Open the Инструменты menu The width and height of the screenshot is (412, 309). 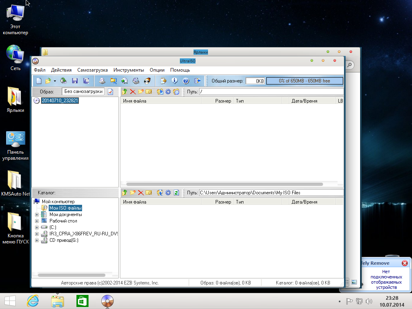coord(129,70)
